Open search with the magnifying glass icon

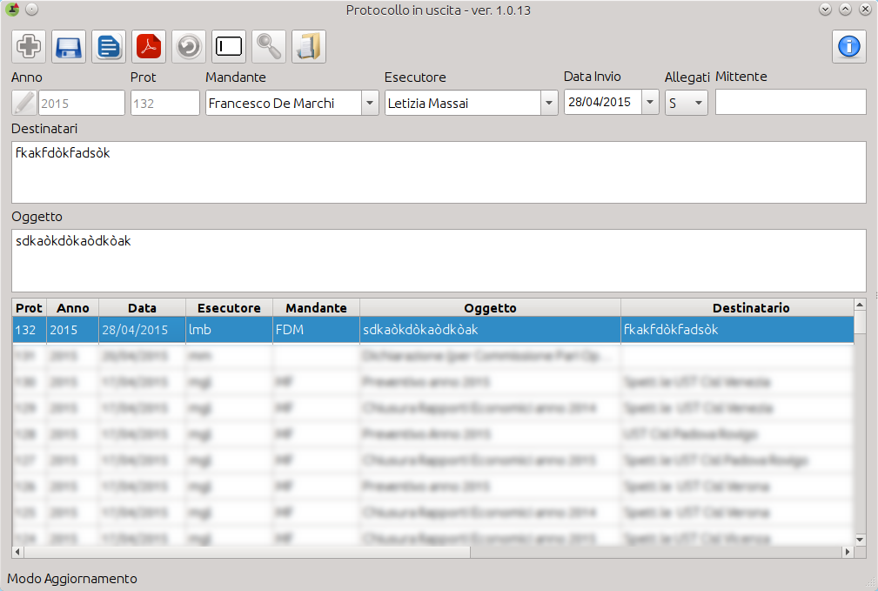pos(269,46)
